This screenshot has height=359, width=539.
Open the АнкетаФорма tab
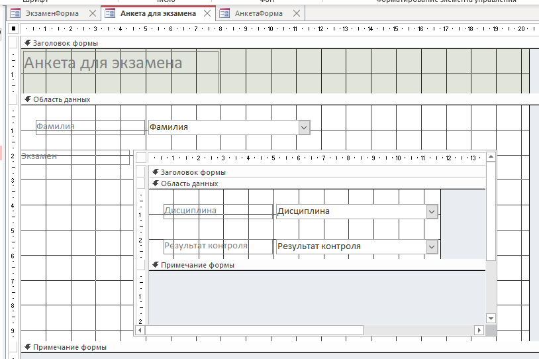pyautogui.click(x=259, y=13)
